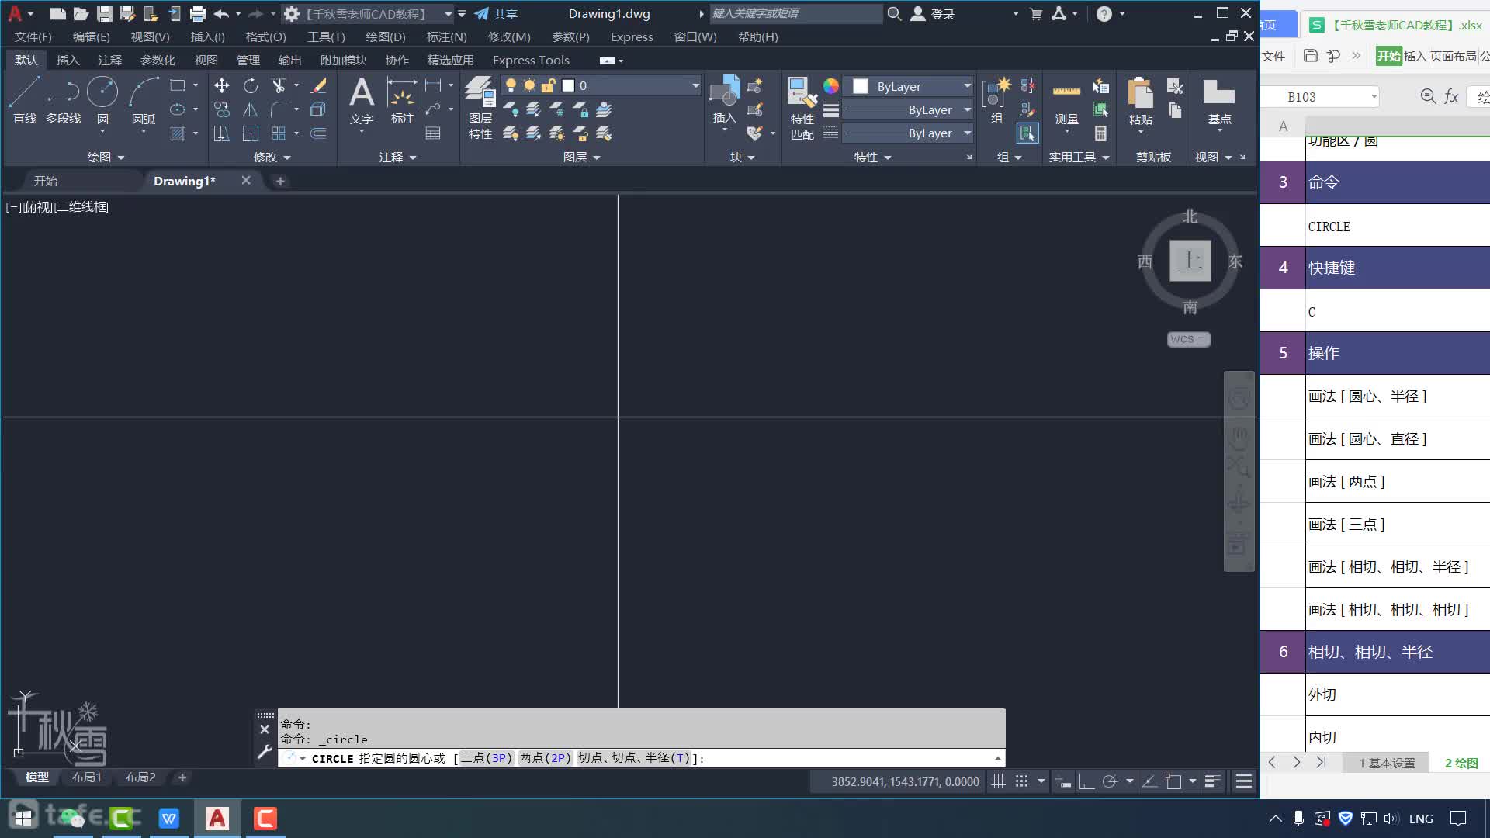Click the Group (组) icon
This screenshot has height=838, width=1490.
pyautogui.click(x=997, y=101)
